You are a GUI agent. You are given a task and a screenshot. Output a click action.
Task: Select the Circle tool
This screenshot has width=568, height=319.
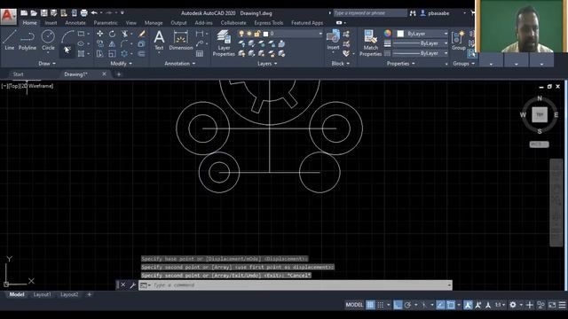pyautogui.click(x=48, y=40)
